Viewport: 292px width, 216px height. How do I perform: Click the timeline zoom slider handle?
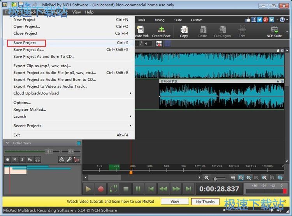click(215, 178)
